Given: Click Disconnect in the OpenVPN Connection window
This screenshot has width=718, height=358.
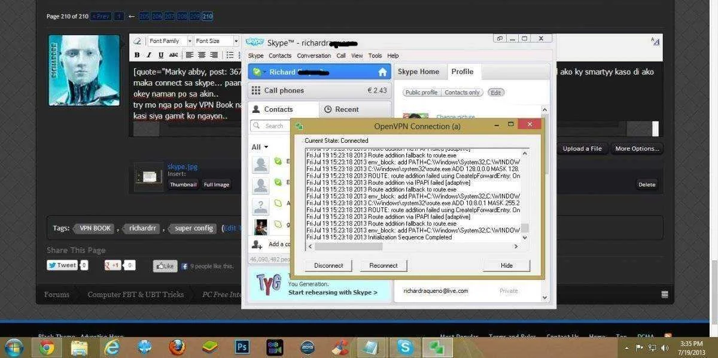Looking at the screenshot, I should coord(328,265).
